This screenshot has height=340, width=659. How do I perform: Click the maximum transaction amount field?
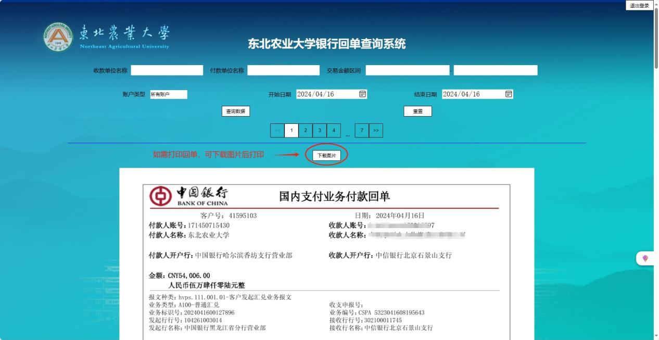(x=496, y=70)
